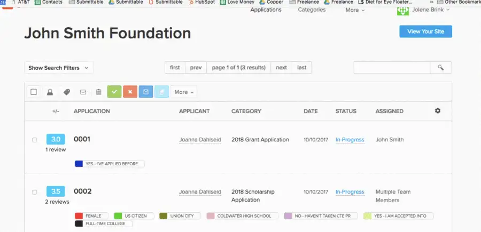Click the ASSIGNED column header
Image resolution: width=481 pixels, height=232 pixels.
click(389, 111)
